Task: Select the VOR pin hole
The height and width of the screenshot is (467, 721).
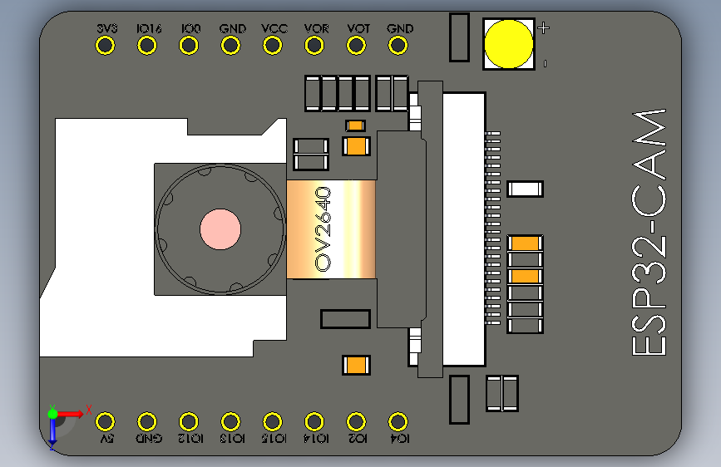Action: click(x=314, y=46)
